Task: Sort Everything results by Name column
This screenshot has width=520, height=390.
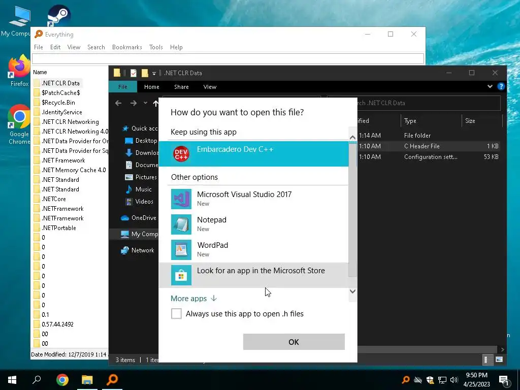Action: coord(40,72)
